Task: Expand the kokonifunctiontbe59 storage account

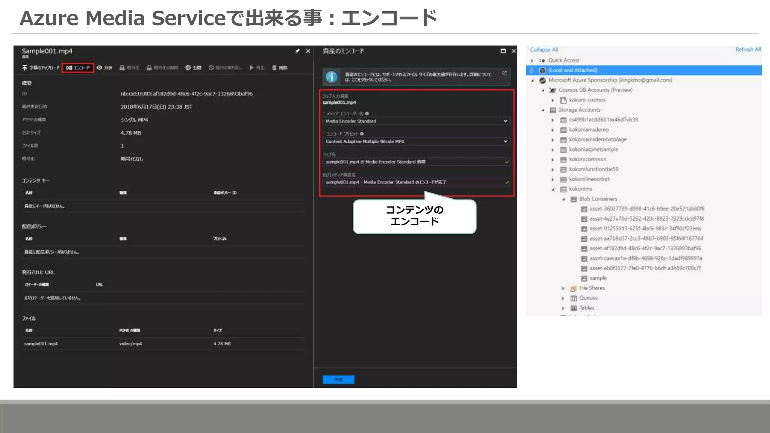Action: (x=553, y=170)
